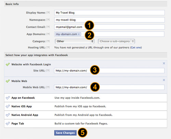The image size is (171, 139).
Task: Select the Native Android App row
Action: (85, 115)
